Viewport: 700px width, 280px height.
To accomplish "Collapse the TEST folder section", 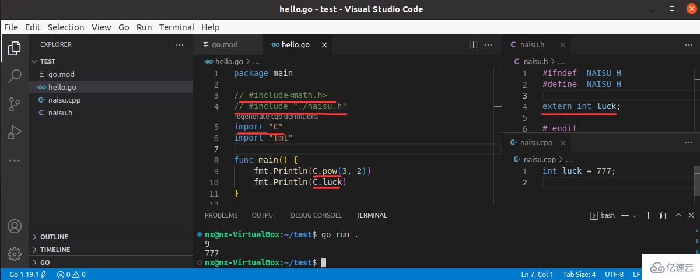I will pos(47,61).
